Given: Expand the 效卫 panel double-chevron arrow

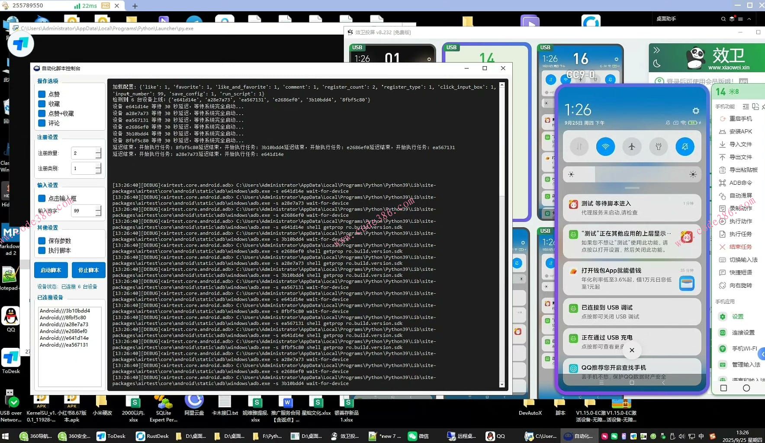Looking at the screenshot, I should click(656, 50).
